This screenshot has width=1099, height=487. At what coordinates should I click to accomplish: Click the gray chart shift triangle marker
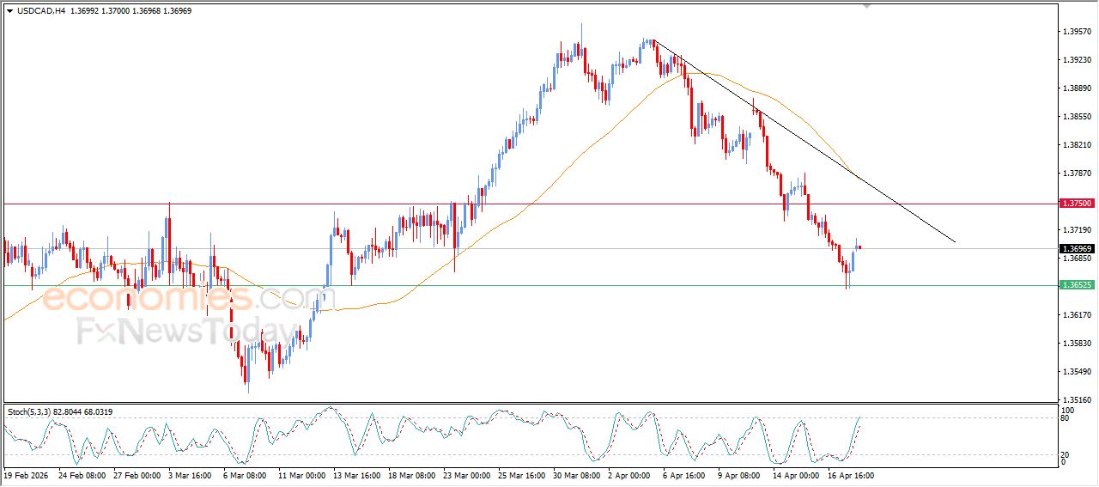(x=867, y=5)
